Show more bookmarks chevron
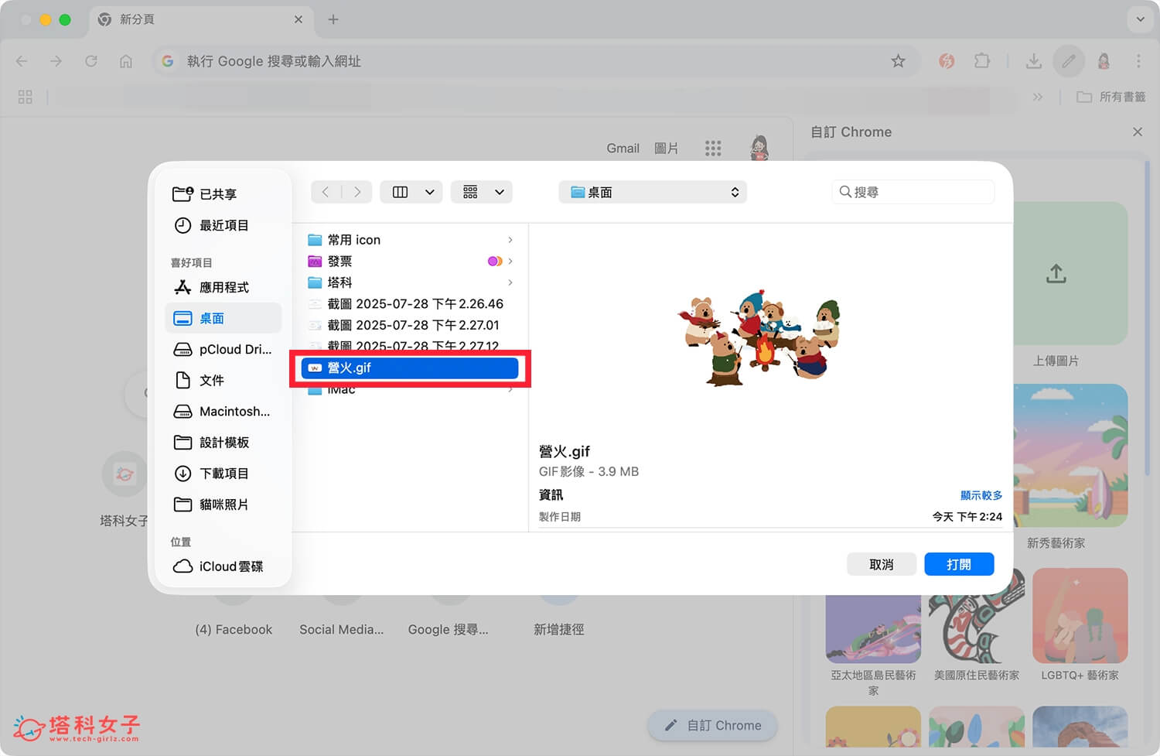Image resolution: width=1160 pixels, height=756 pixels. point(1038,97)
